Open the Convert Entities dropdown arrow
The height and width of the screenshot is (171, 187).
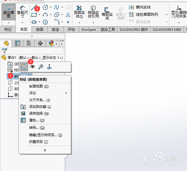pyautogui.click(x=93, y=23)
